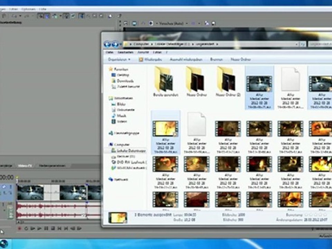Open the recent locations dropdown beside the forward arrow
This screenshot has height=249, width=332.
[120, 45]
